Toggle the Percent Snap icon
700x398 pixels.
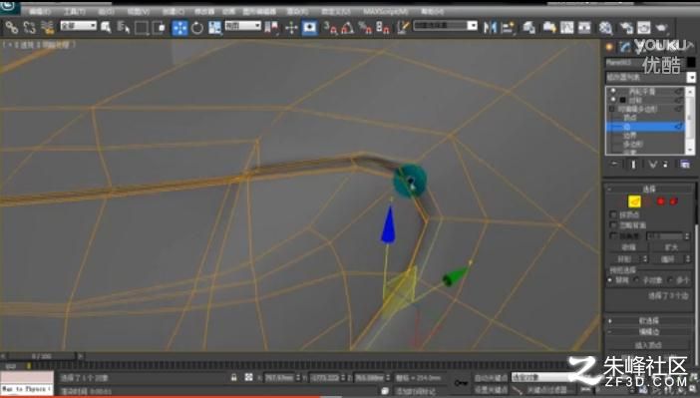click(365, 28)
